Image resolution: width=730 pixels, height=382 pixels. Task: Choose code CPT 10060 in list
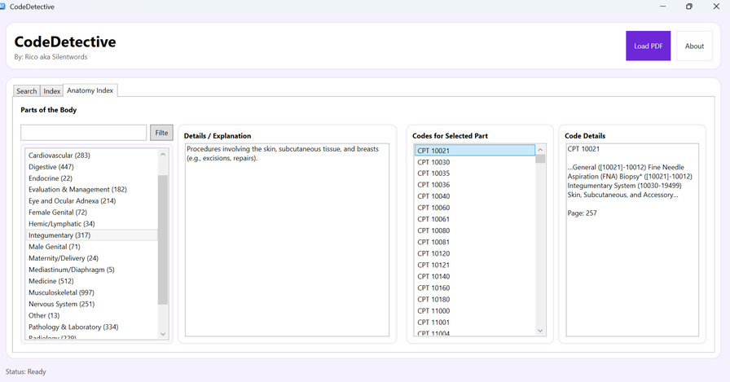[x=433, y=208]
